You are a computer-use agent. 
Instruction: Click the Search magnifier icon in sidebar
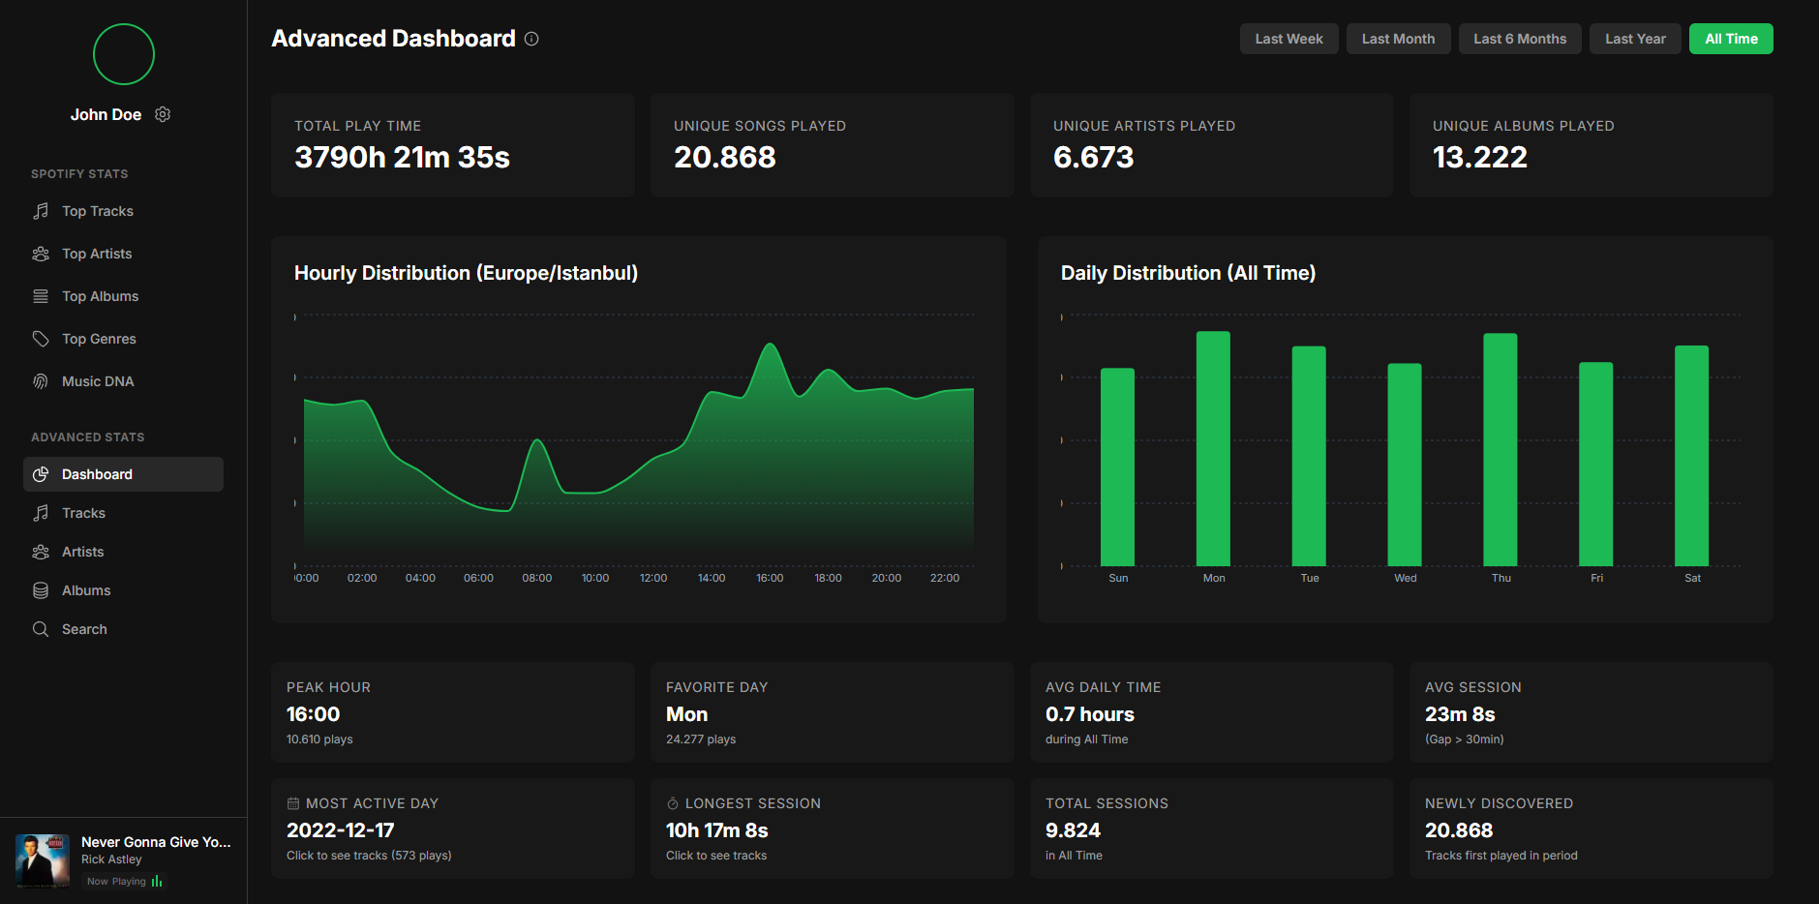[x=41, y=629]
